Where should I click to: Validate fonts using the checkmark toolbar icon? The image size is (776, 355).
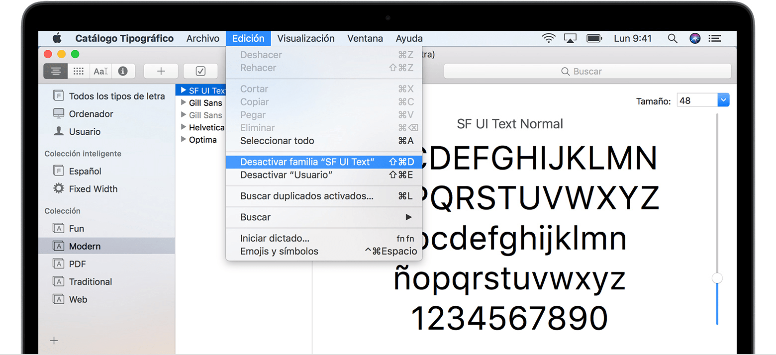point(200,71)
